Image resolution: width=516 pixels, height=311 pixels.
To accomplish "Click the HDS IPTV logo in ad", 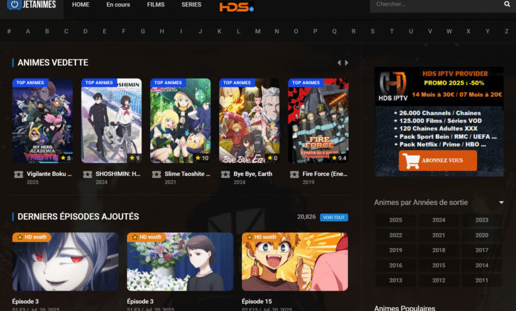I will [x=393, y=86].
